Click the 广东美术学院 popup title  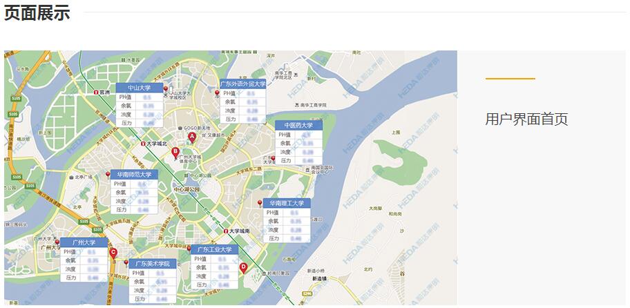152,264
